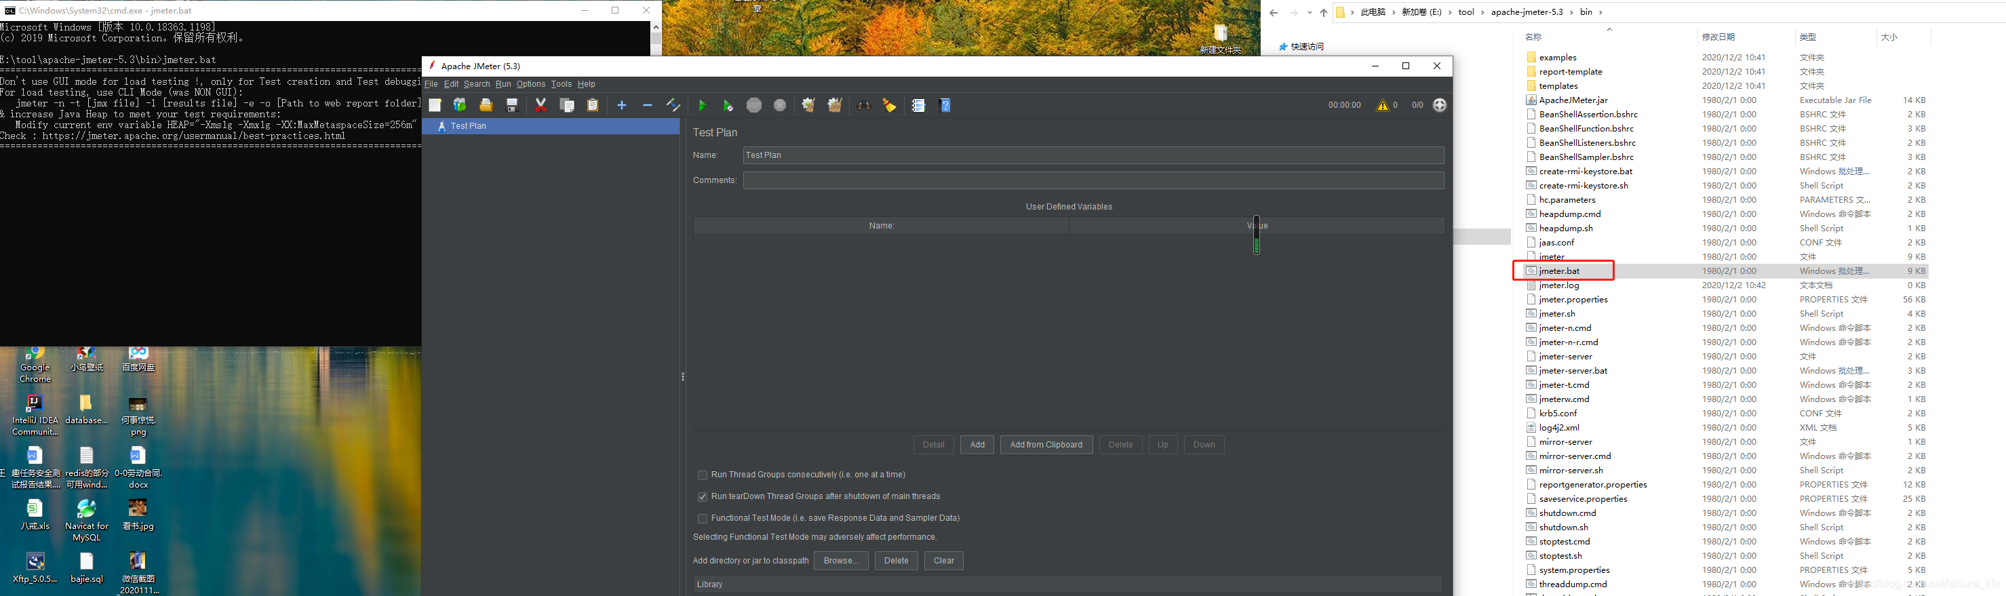Open the Run menu
This screenshot has width=2006, height=596.
[x=503, y=84]
